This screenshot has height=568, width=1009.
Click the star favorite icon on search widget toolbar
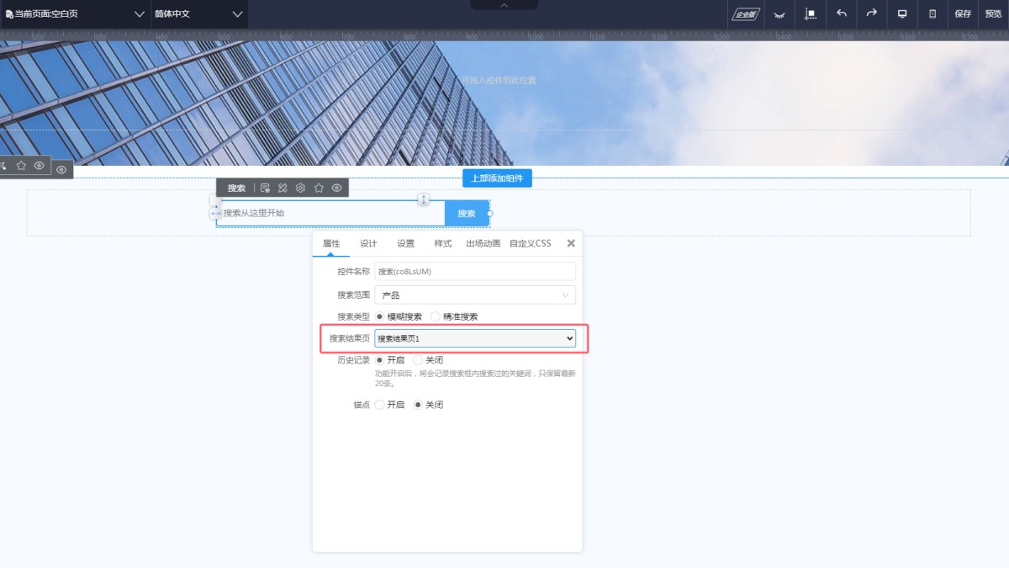pos(319,188)
